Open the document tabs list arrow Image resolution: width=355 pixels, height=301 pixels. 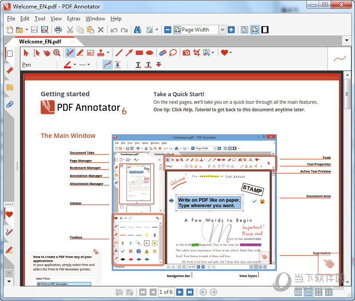[347, 40]
